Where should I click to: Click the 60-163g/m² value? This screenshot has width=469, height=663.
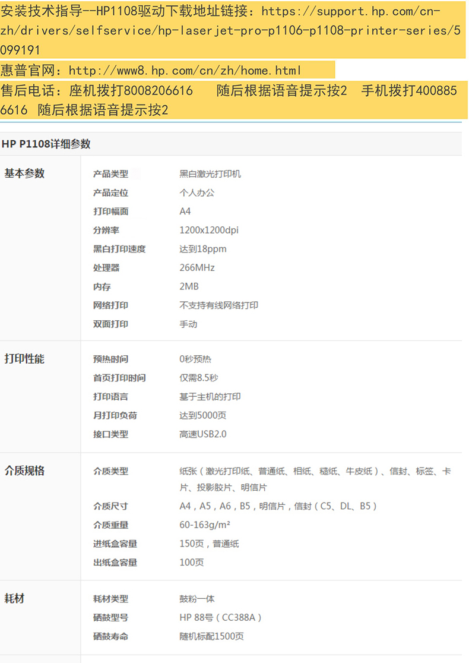pos(205,525)
